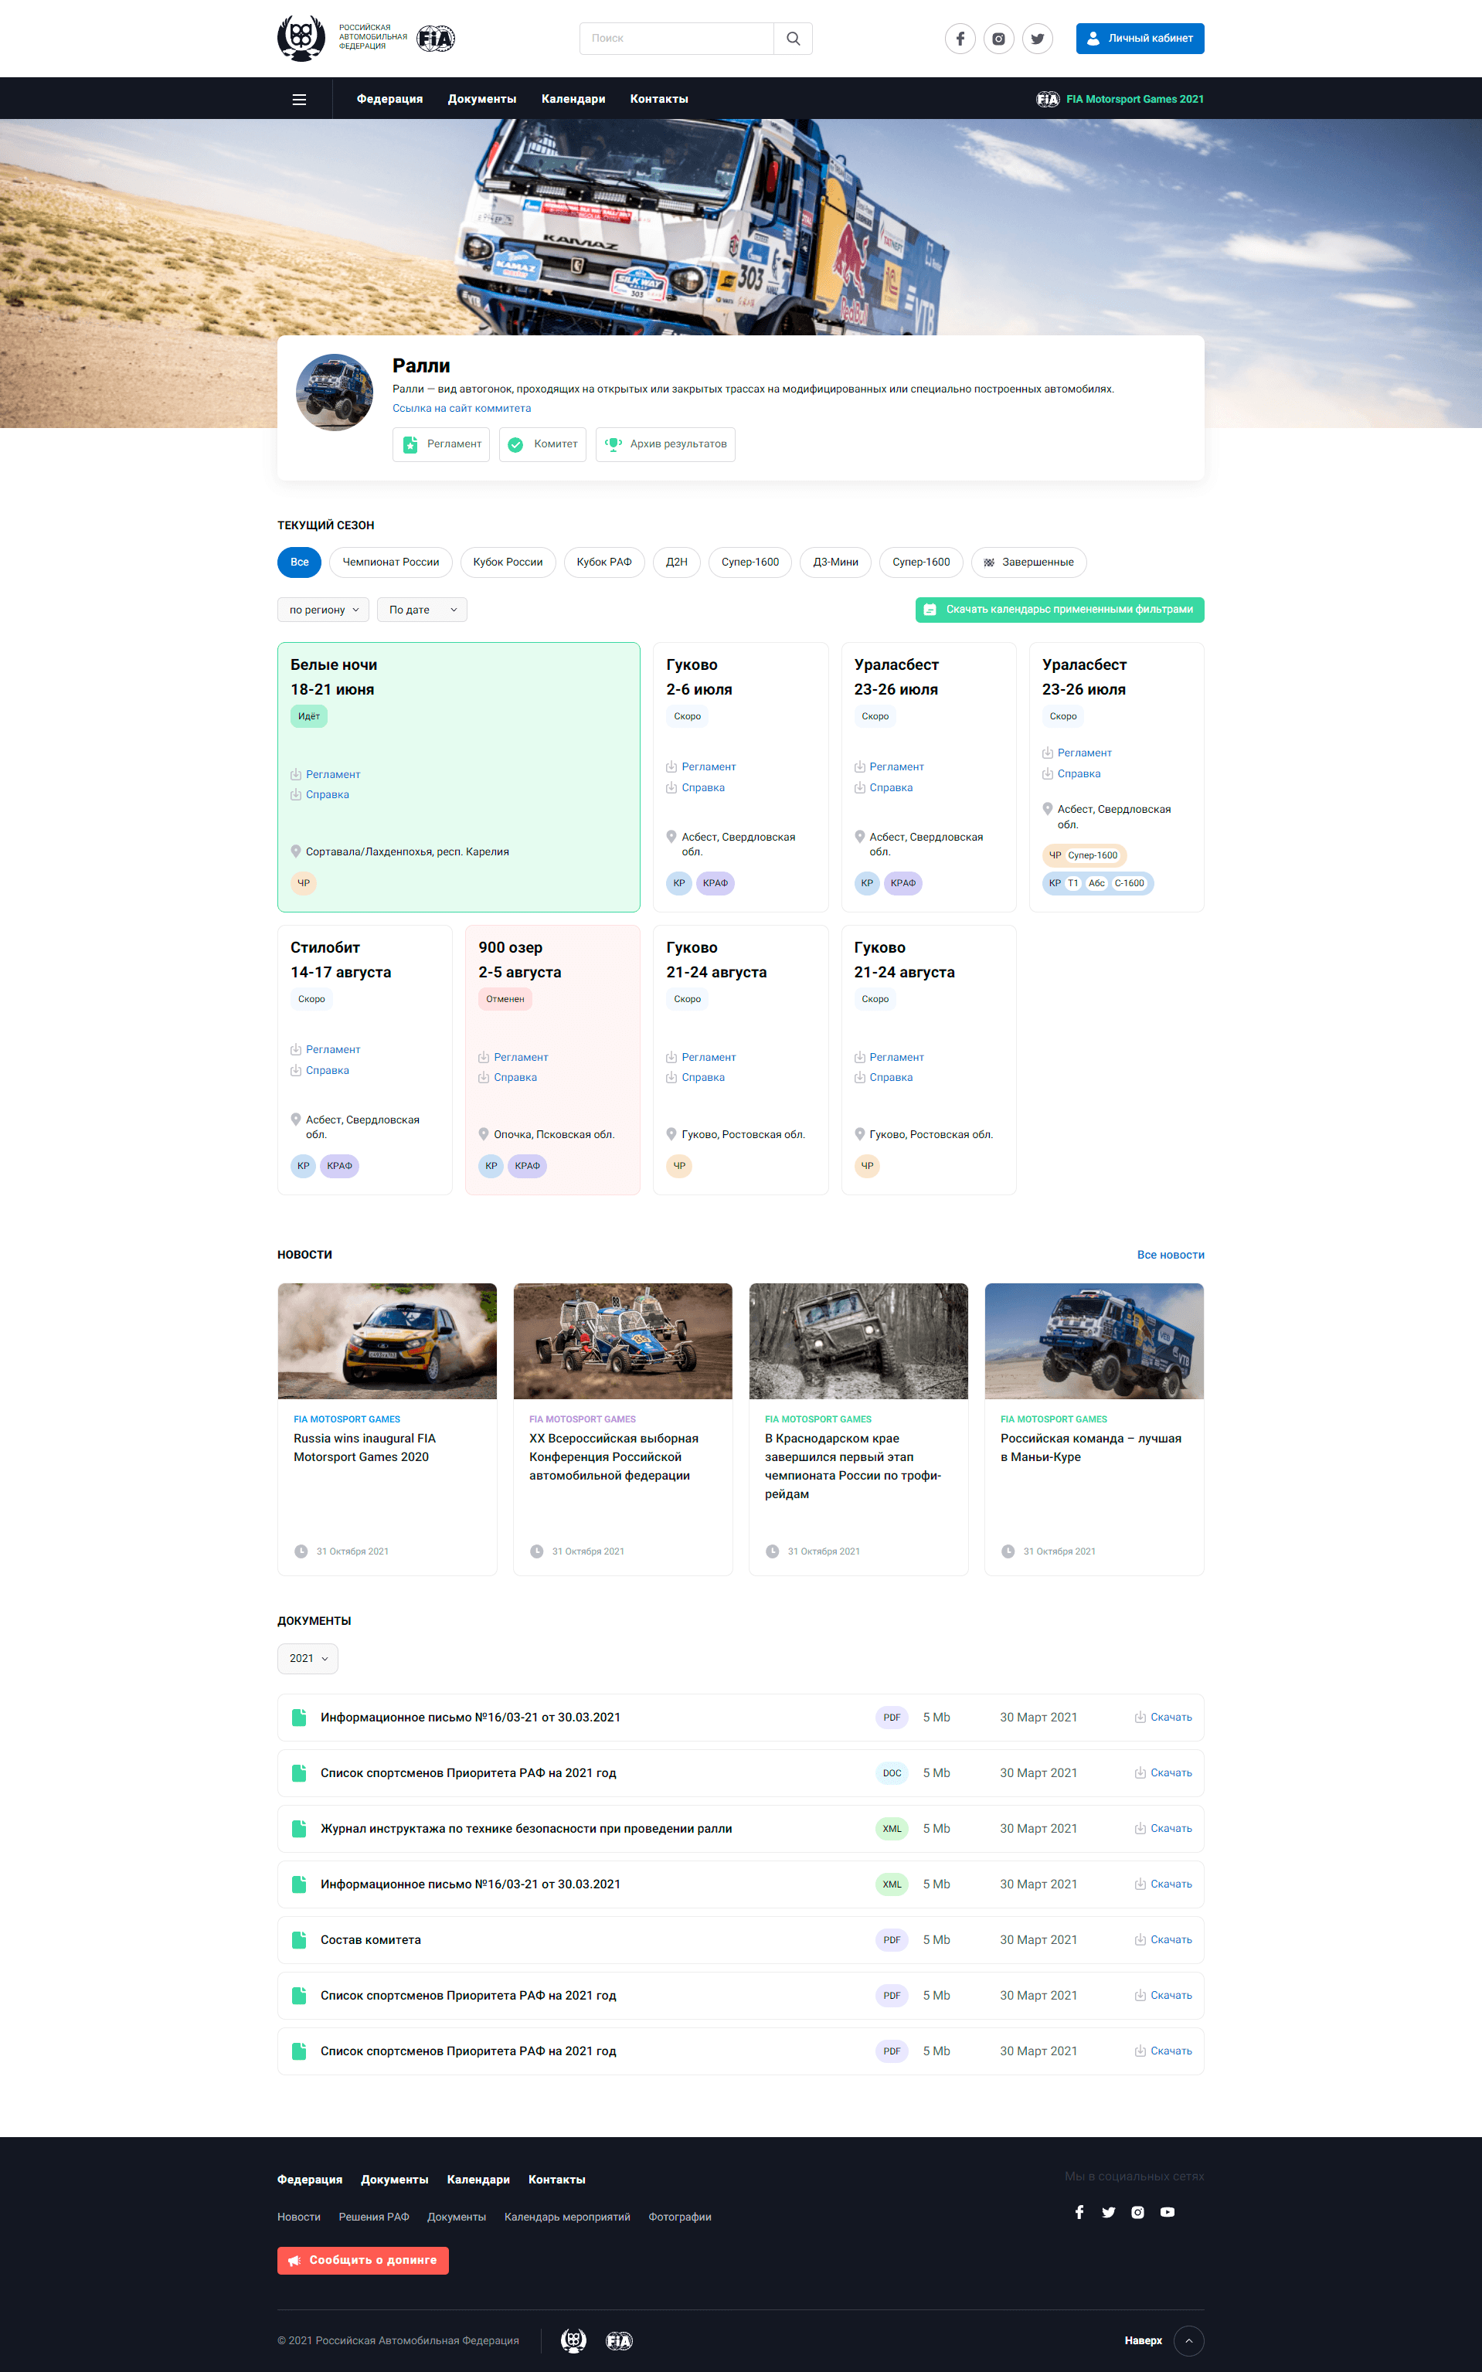The height and width of the screenshot is (2372, 1482).
Task: Open Федерация in top navigation
Action: 389,99
